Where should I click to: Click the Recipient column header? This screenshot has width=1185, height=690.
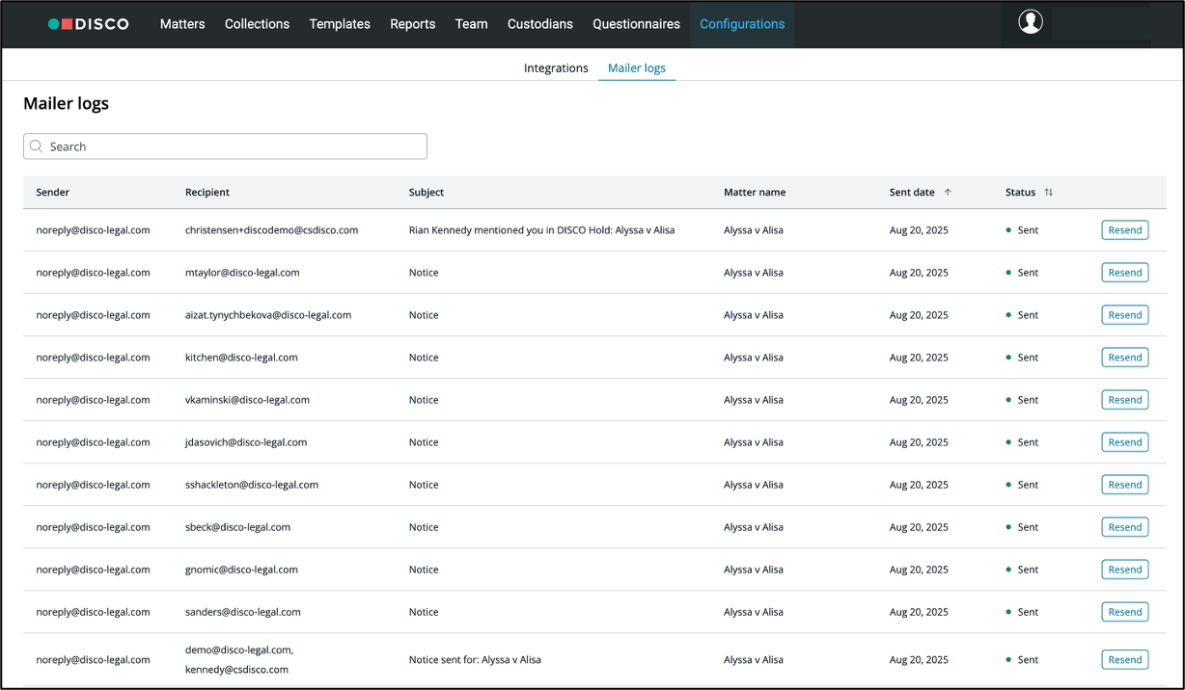pyautogui.click(x=207, y=193)
